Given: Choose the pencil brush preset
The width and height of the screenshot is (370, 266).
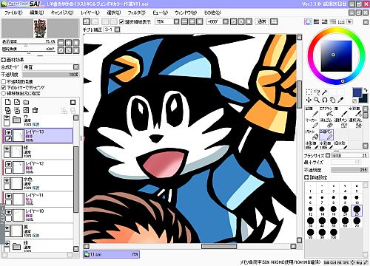Looking at the screenshot, I should click(312, 112).
